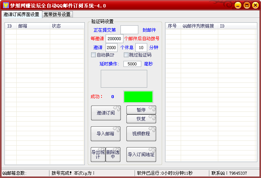Click the 正在提交第 email number field

point(129,30)
